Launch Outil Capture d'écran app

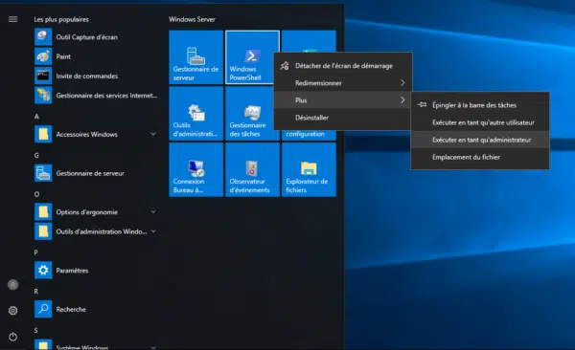coord(96,37)
